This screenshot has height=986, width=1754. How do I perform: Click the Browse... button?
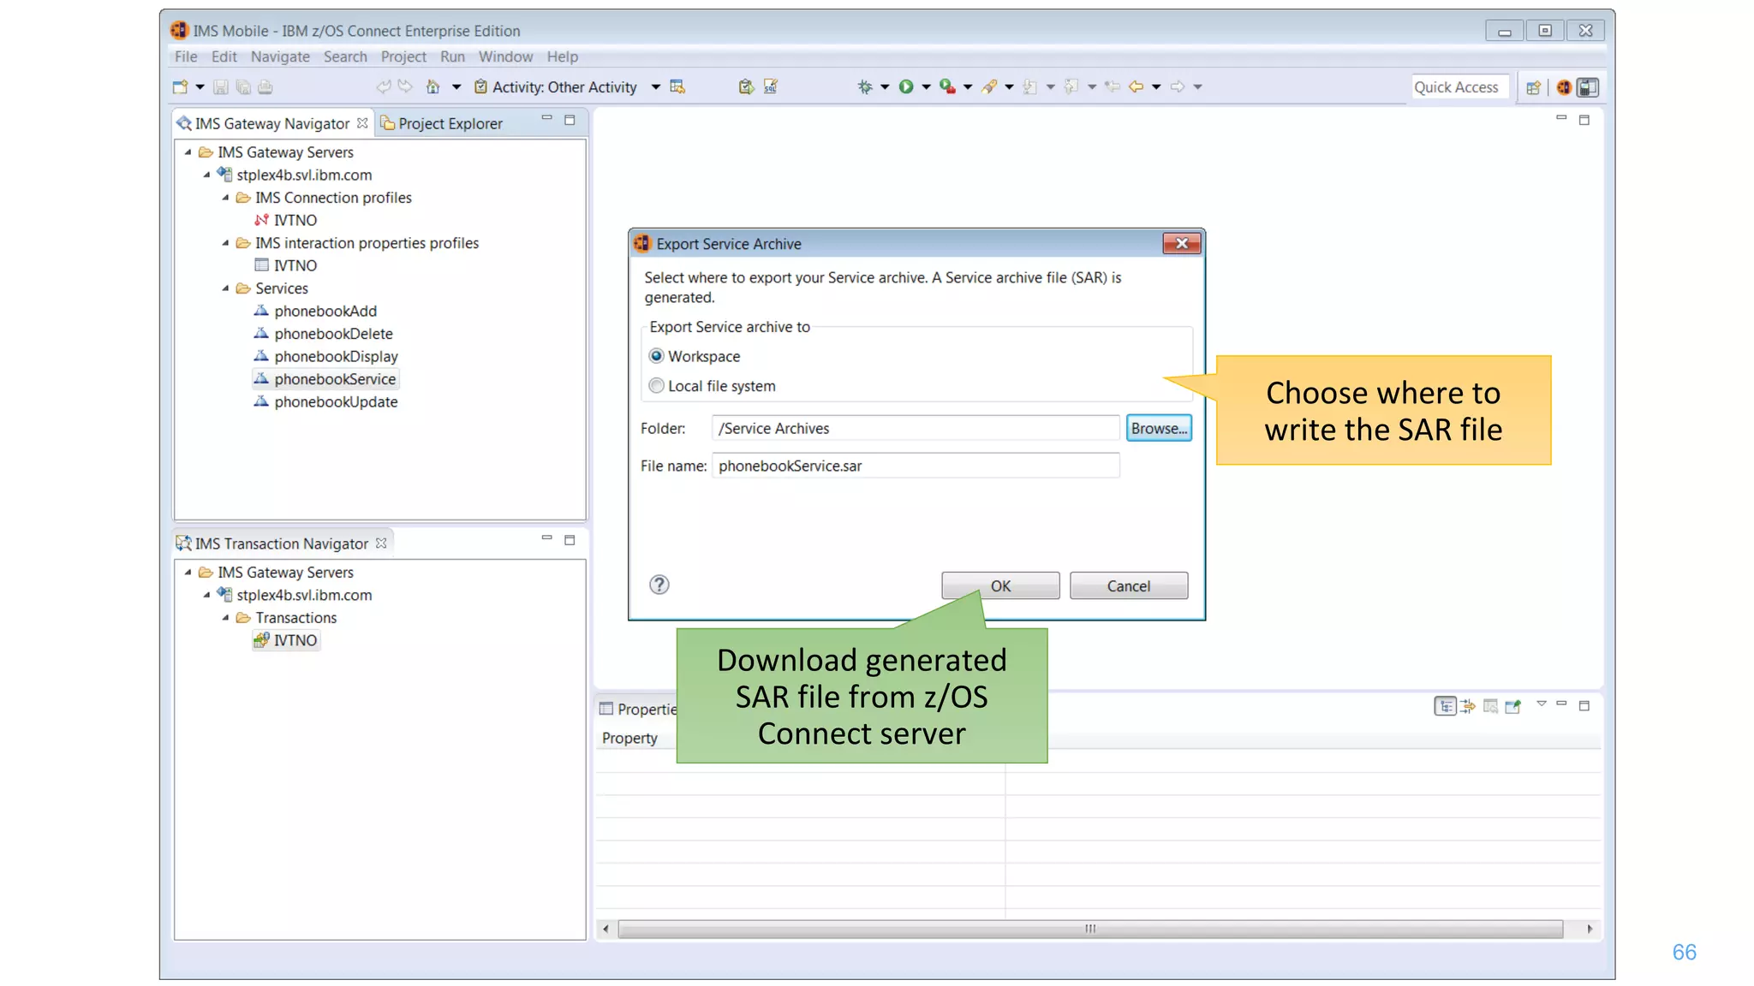coord(1159,428)
